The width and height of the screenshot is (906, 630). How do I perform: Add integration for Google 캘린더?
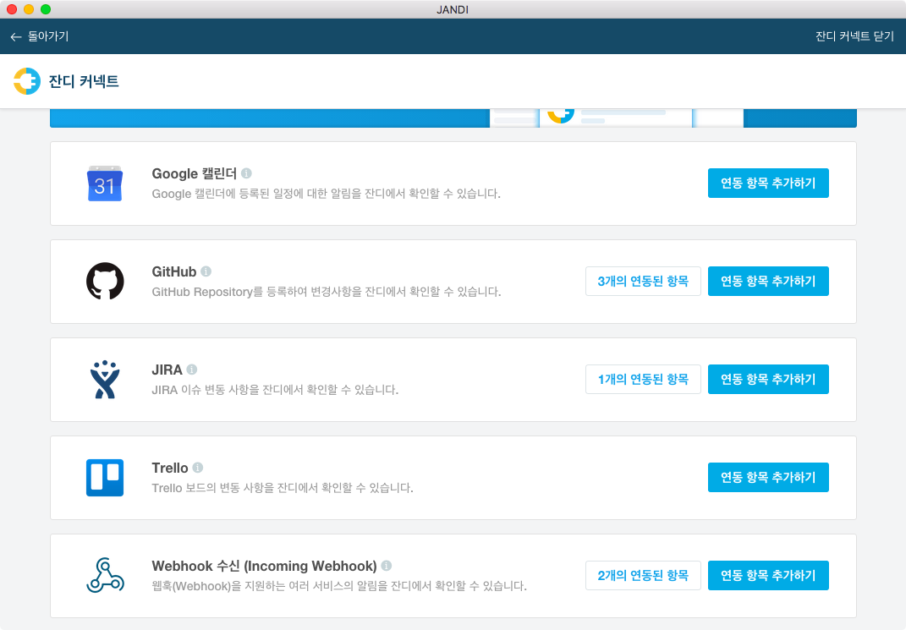[x=768, y=184]
